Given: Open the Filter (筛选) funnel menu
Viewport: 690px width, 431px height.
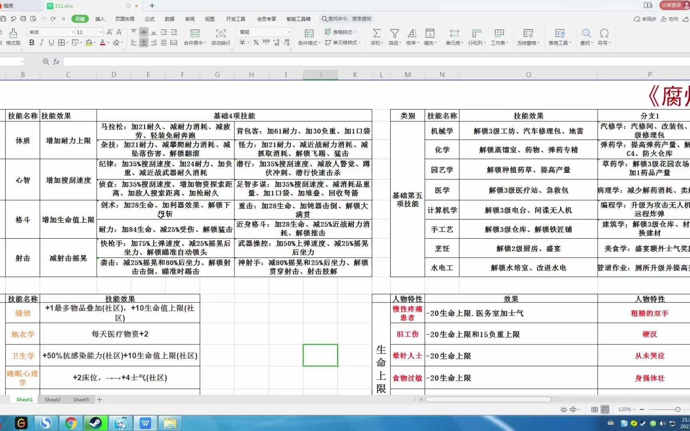Looking at the screenshot, I should coord(395,37).
